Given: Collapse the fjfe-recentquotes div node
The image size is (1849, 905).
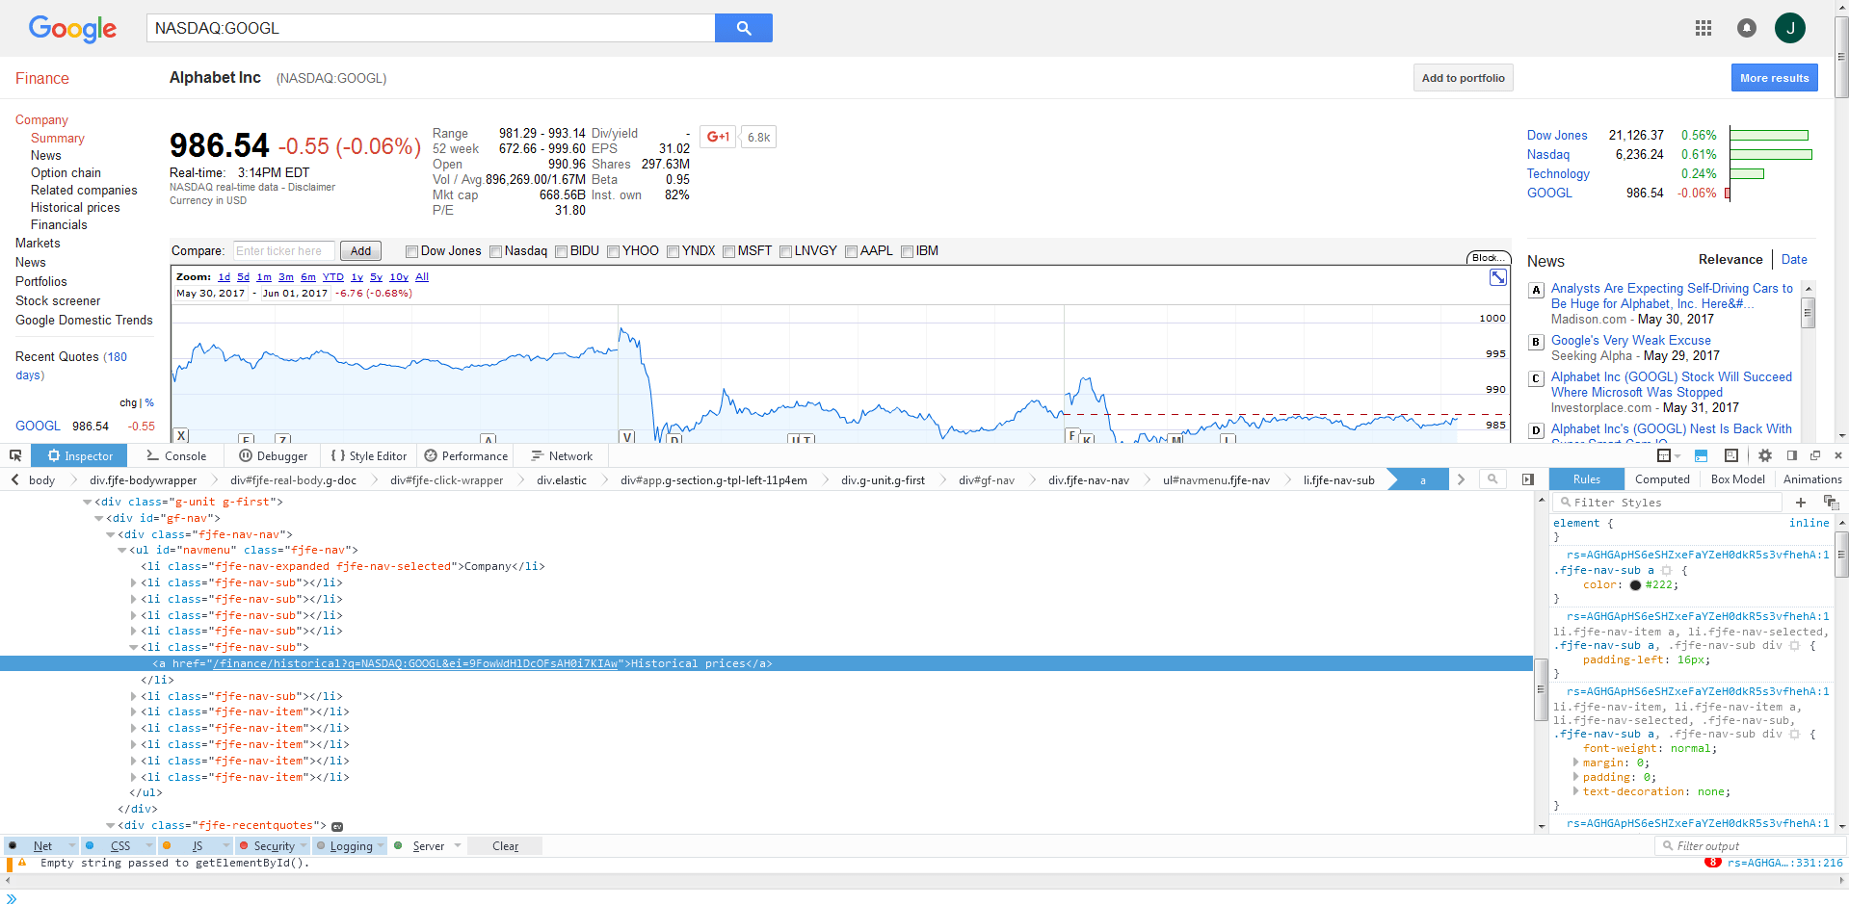Looking at the screenshot, I should 111,826.
